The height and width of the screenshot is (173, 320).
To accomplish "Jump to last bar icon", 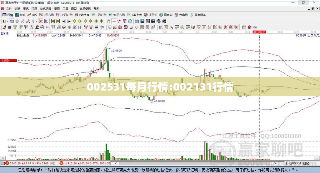I will [x=58, y=21].
